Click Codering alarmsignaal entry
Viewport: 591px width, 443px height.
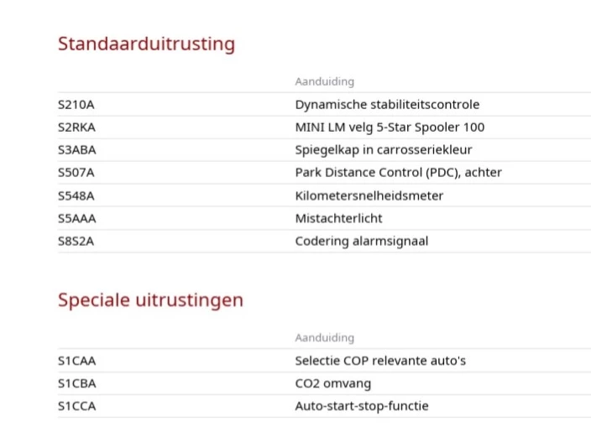pos(362,241)
